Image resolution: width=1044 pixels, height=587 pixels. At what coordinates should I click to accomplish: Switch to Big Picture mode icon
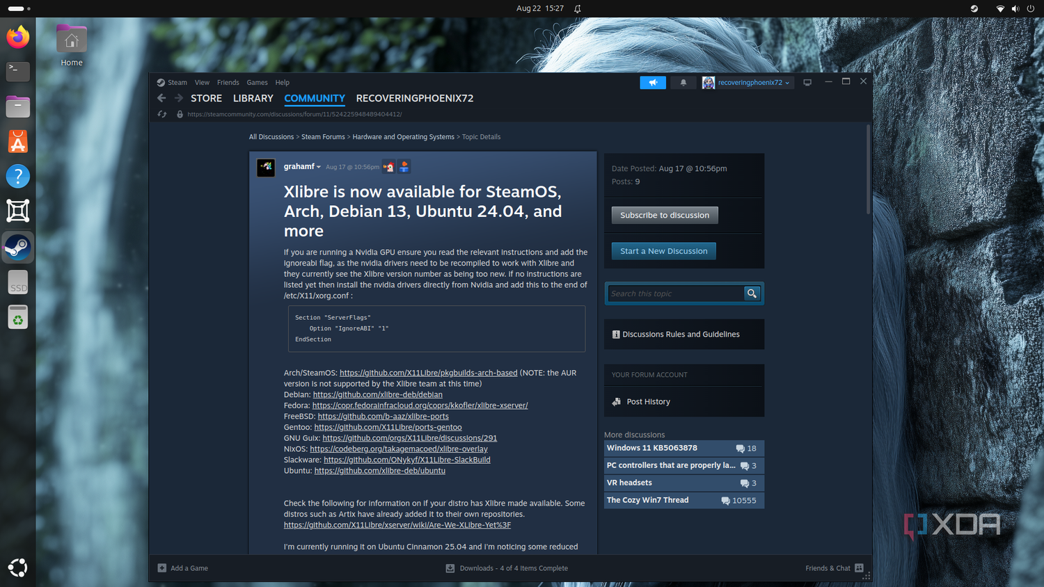coord(807,83)
